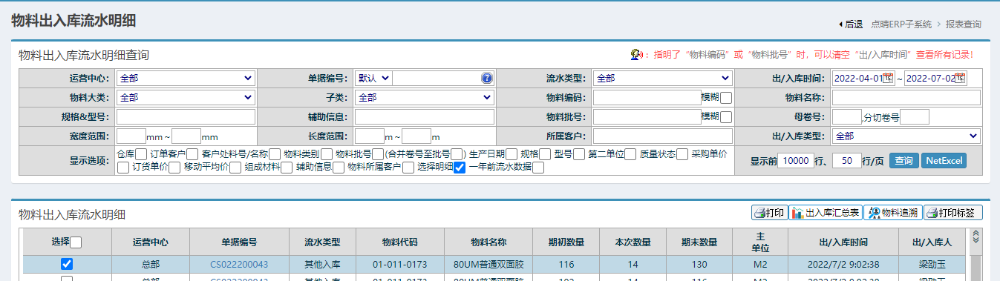1000x281 pixels.
Task: Click the 打印标签 label printing button
Action: click(953, 213)
